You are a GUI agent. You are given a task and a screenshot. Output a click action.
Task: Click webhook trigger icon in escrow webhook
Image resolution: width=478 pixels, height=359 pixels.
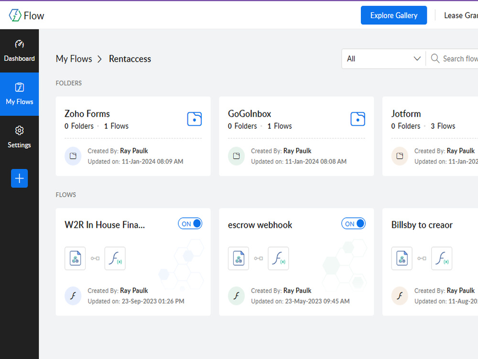coord(239,258)
